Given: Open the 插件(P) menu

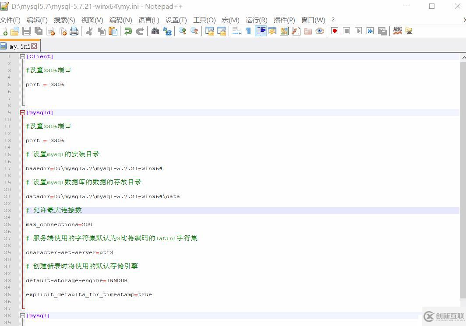Looking at the screenshot, I should (x=284, y=20).
